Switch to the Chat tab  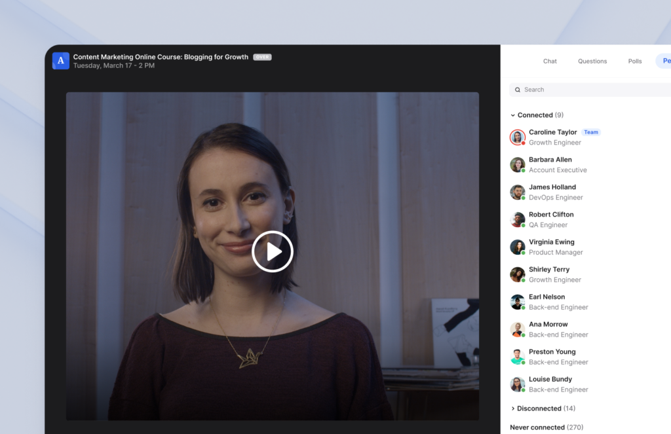(550, 61)
